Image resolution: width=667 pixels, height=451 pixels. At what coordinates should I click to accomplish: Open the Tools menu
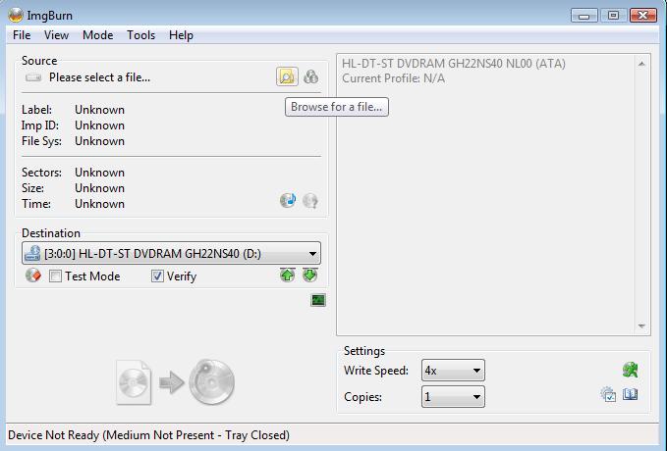point(140,35)
